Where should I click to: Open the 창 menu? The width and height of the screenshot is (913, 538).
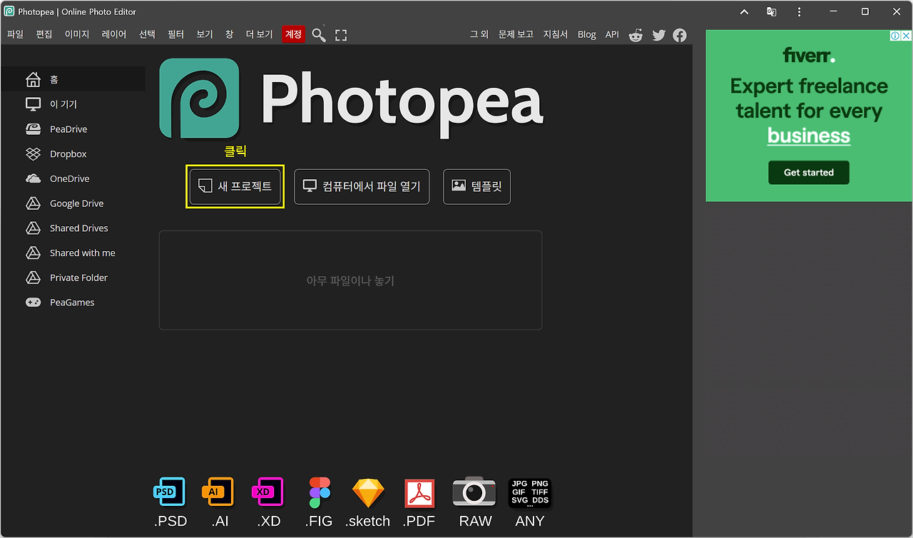[229, 34]
